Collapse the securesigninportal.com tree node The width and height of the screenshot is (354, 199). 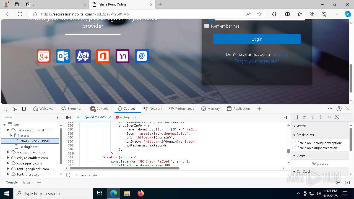pos(8,130)
